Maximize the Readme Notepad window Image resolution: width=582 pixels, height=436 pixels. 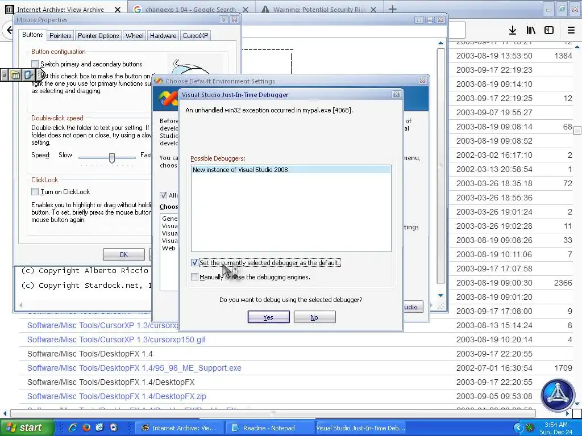click(x=430, y=20)
